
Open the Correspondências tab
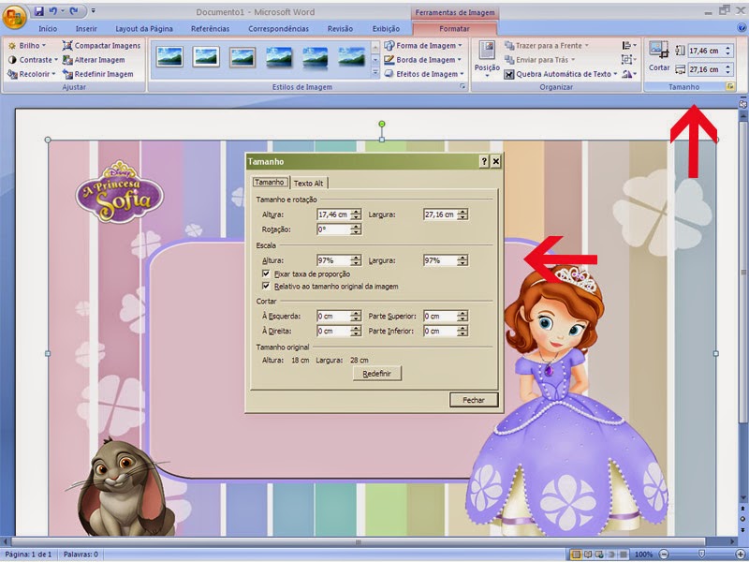tap(278, 29)
